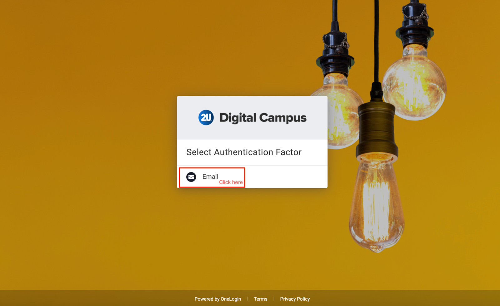Screen dimensions: 500x306
Task: Open the Privacy Policy link
Action: click(295, 299)
